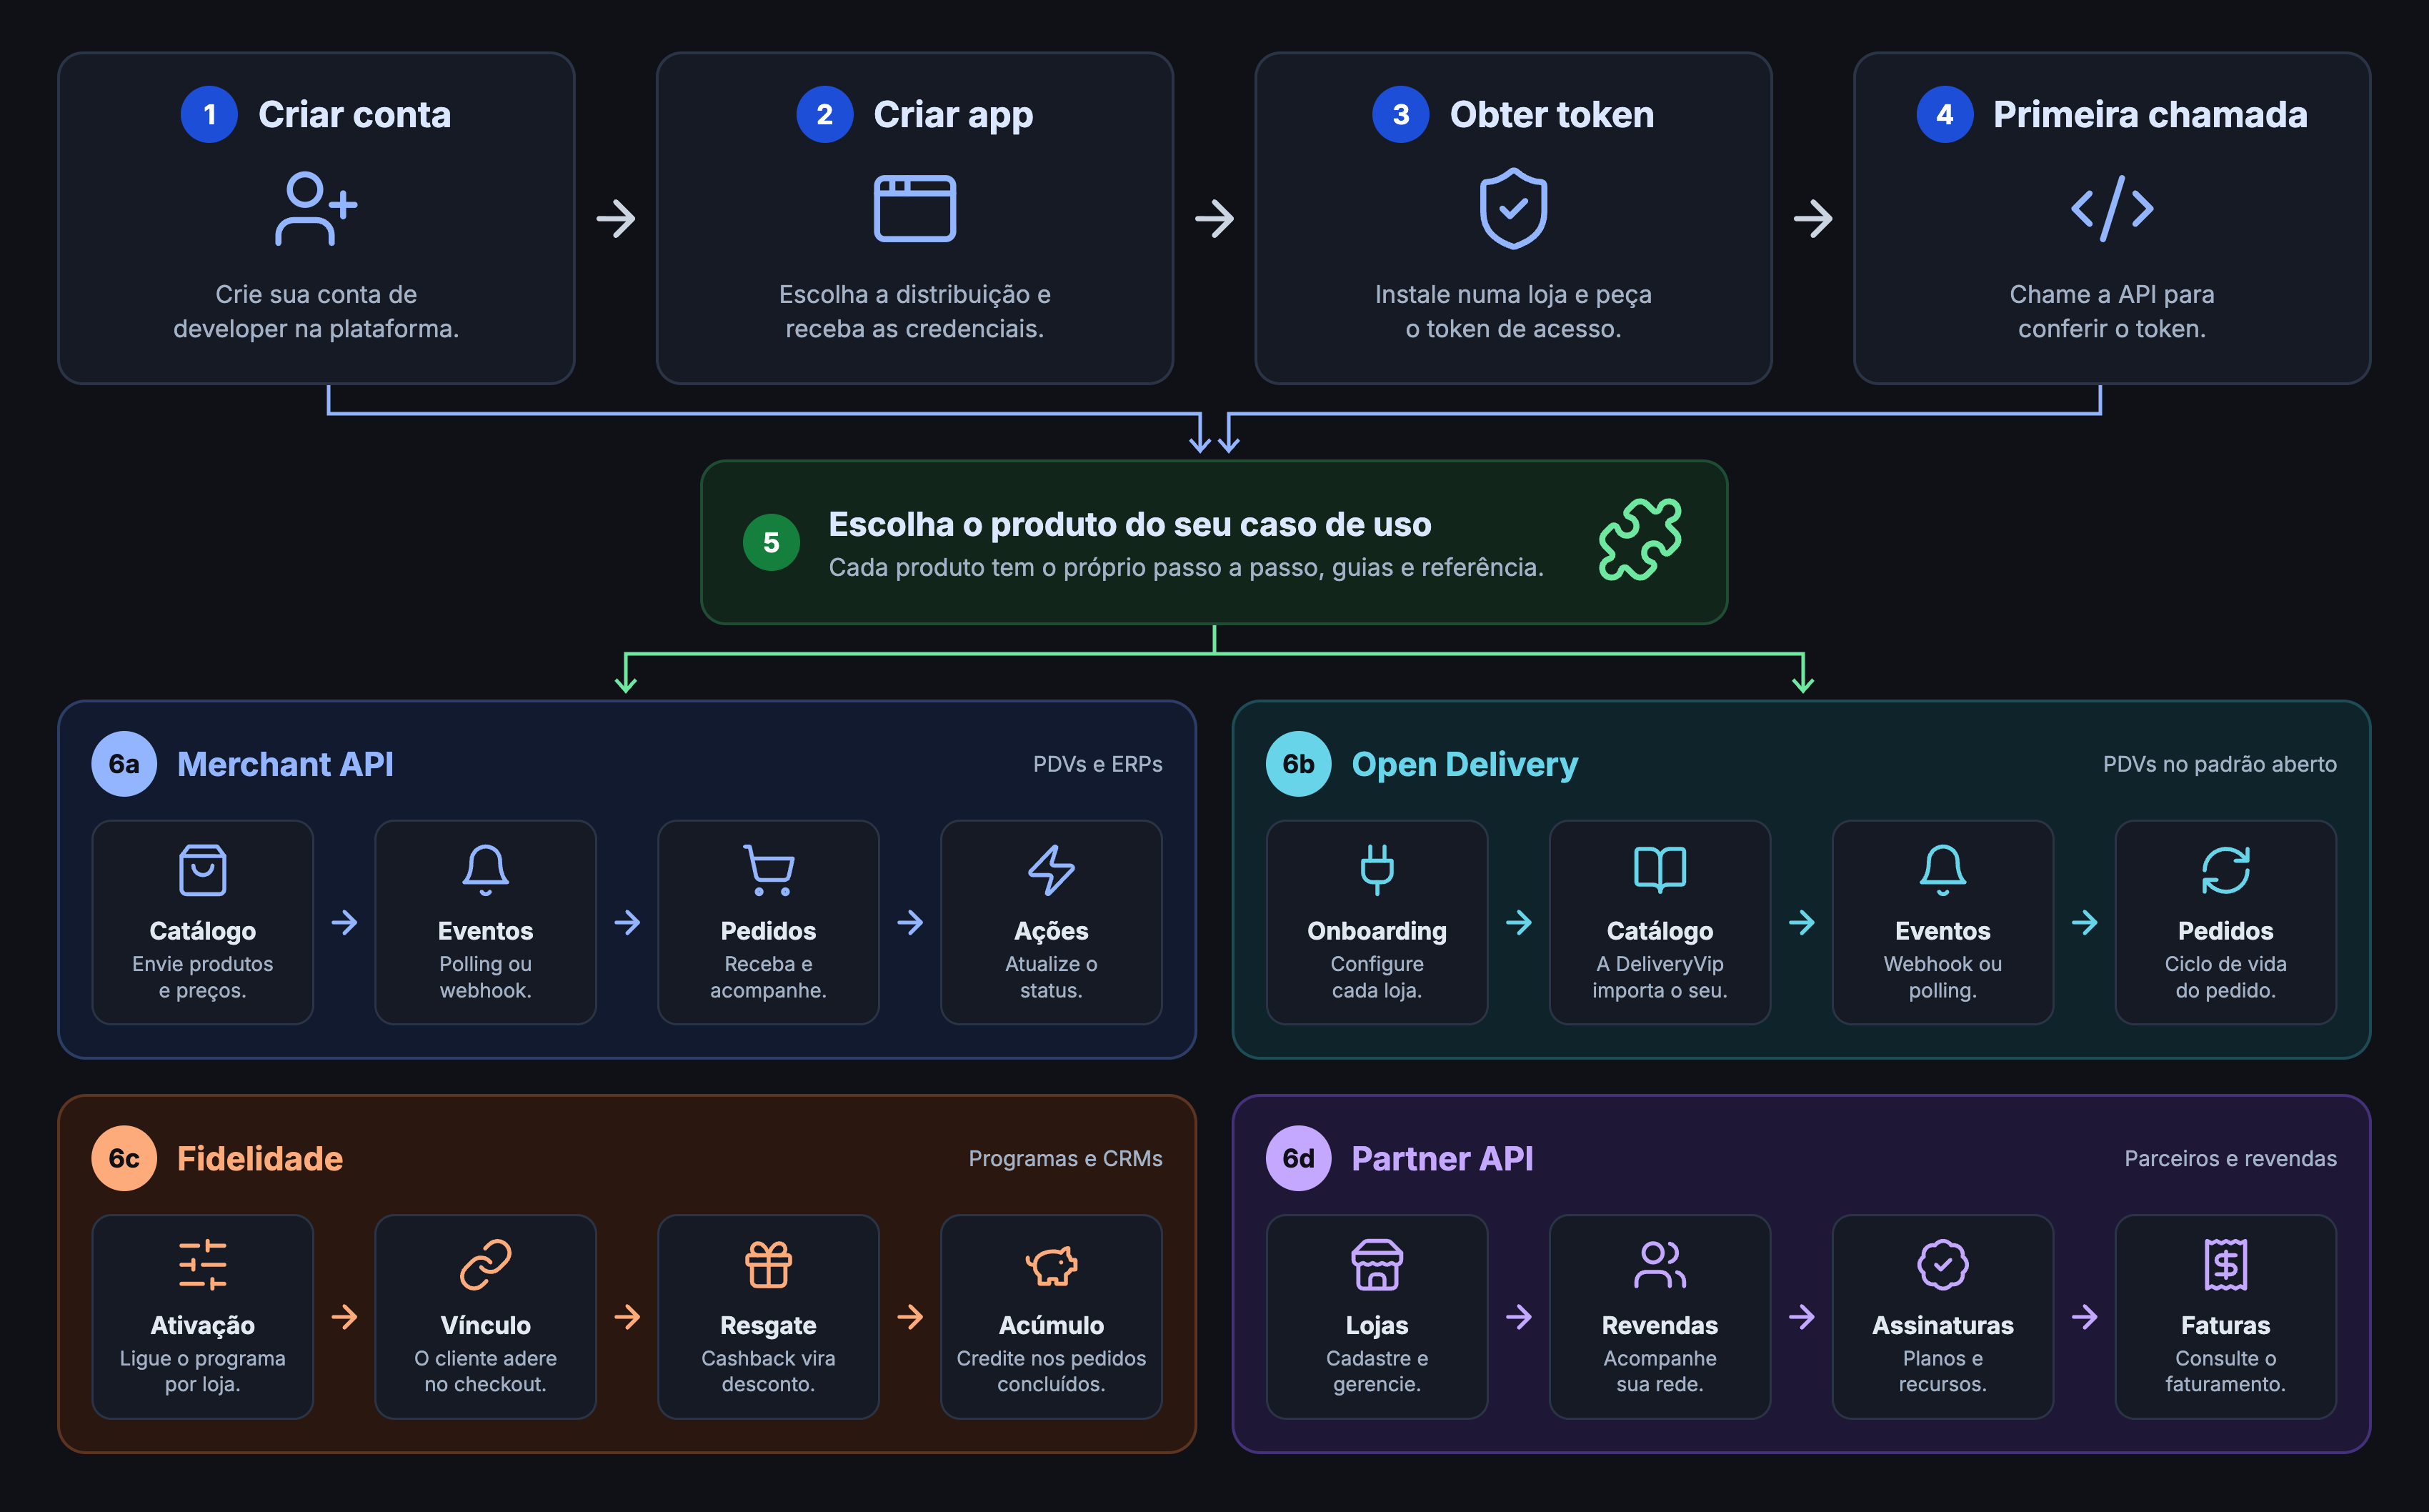Click 'Atualize o status.' text

click(1052, 977)
